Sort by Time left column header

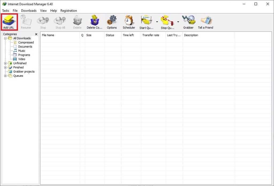tap(131, 35)
